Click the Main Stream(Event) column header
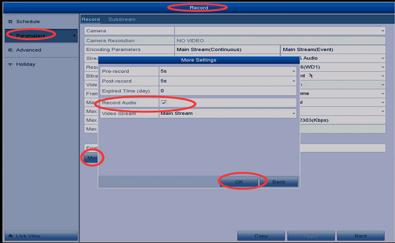 click(308, 50)
